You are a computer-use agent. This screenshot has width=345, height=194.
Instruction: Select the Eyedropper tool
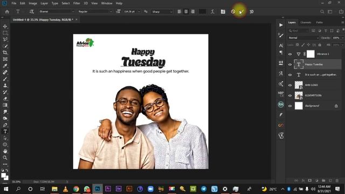click(5, 66)
